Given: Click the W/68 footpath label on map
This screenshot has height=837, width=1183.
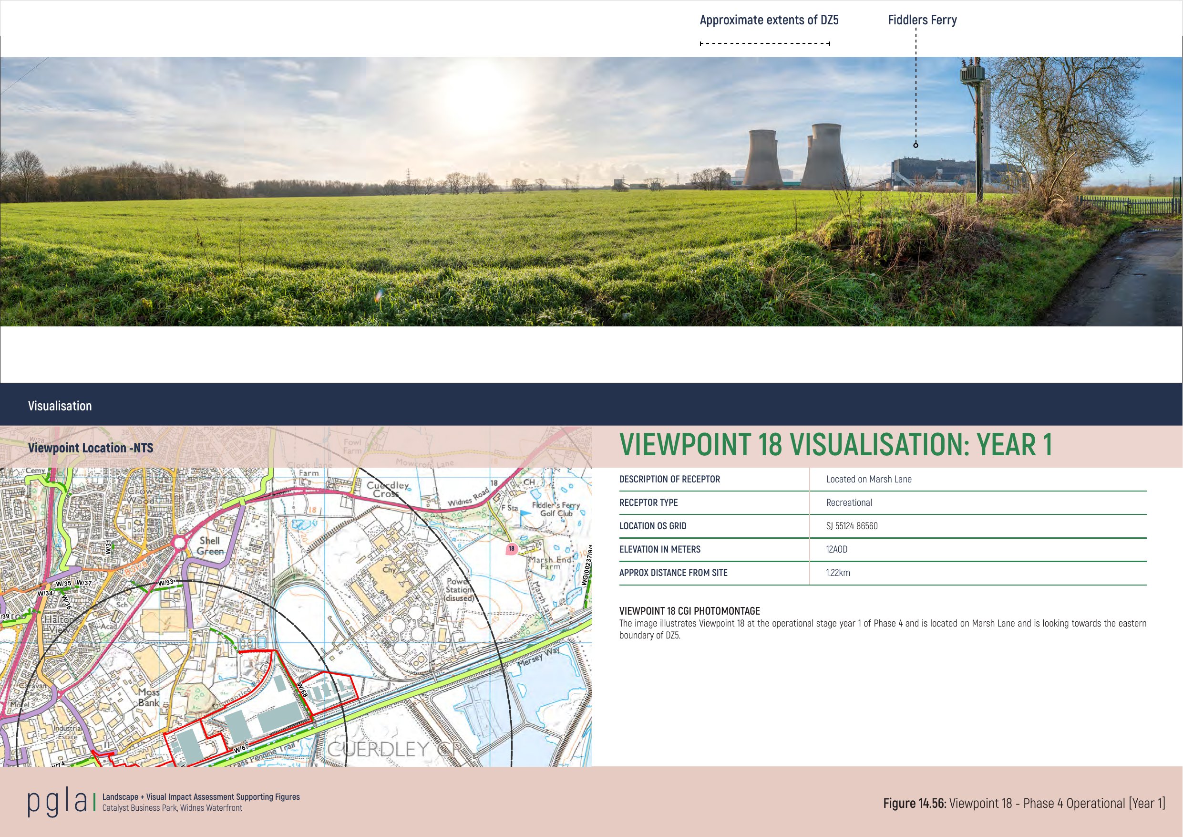Looking at the screenshot, I should click(302, 690).
